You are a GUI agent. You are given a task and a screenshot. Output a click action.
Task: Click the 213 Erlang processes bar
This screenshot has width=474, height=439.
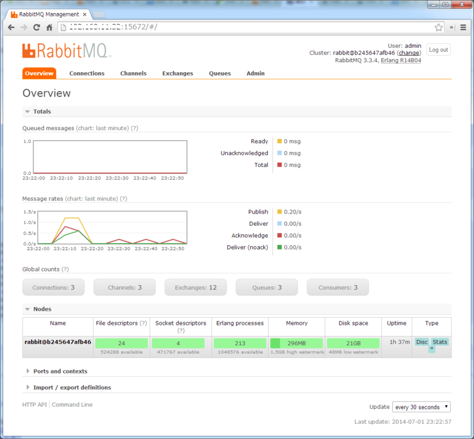coord(240,343)
